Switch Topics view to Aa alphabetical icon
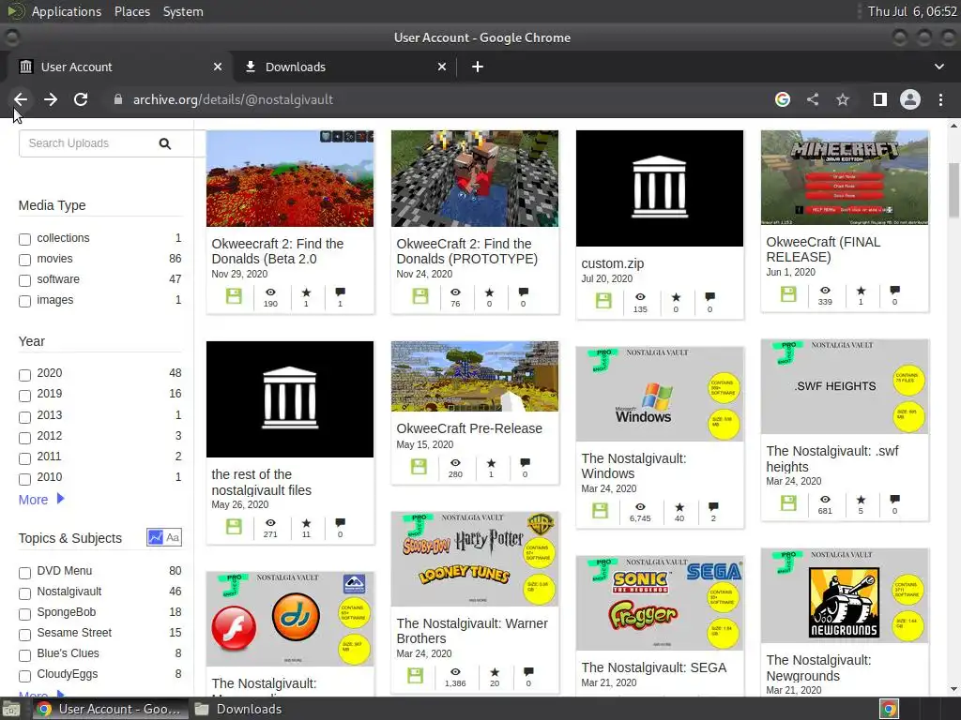 click(173, 537)
